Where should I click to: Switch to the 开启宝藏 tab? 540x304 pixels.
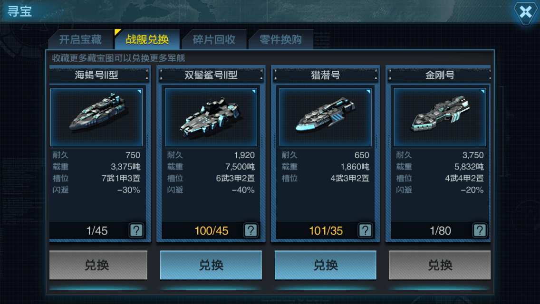coord(81,39)
